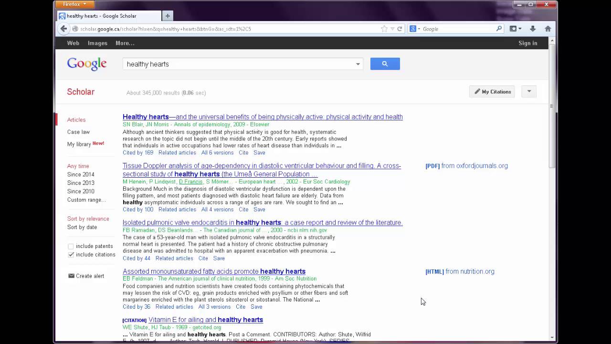Click Cited by 44
Viewport: 611px width, 344px height.
click(137, 258)
